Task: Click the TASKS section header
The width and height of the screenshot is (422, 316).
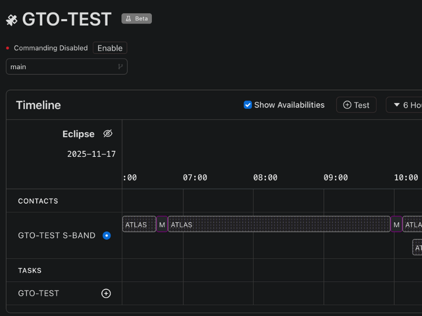Action: 30,270
